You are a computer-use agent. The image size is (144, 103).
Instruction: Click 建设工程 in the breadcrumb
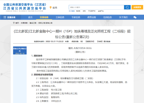[x=33, y=23]
